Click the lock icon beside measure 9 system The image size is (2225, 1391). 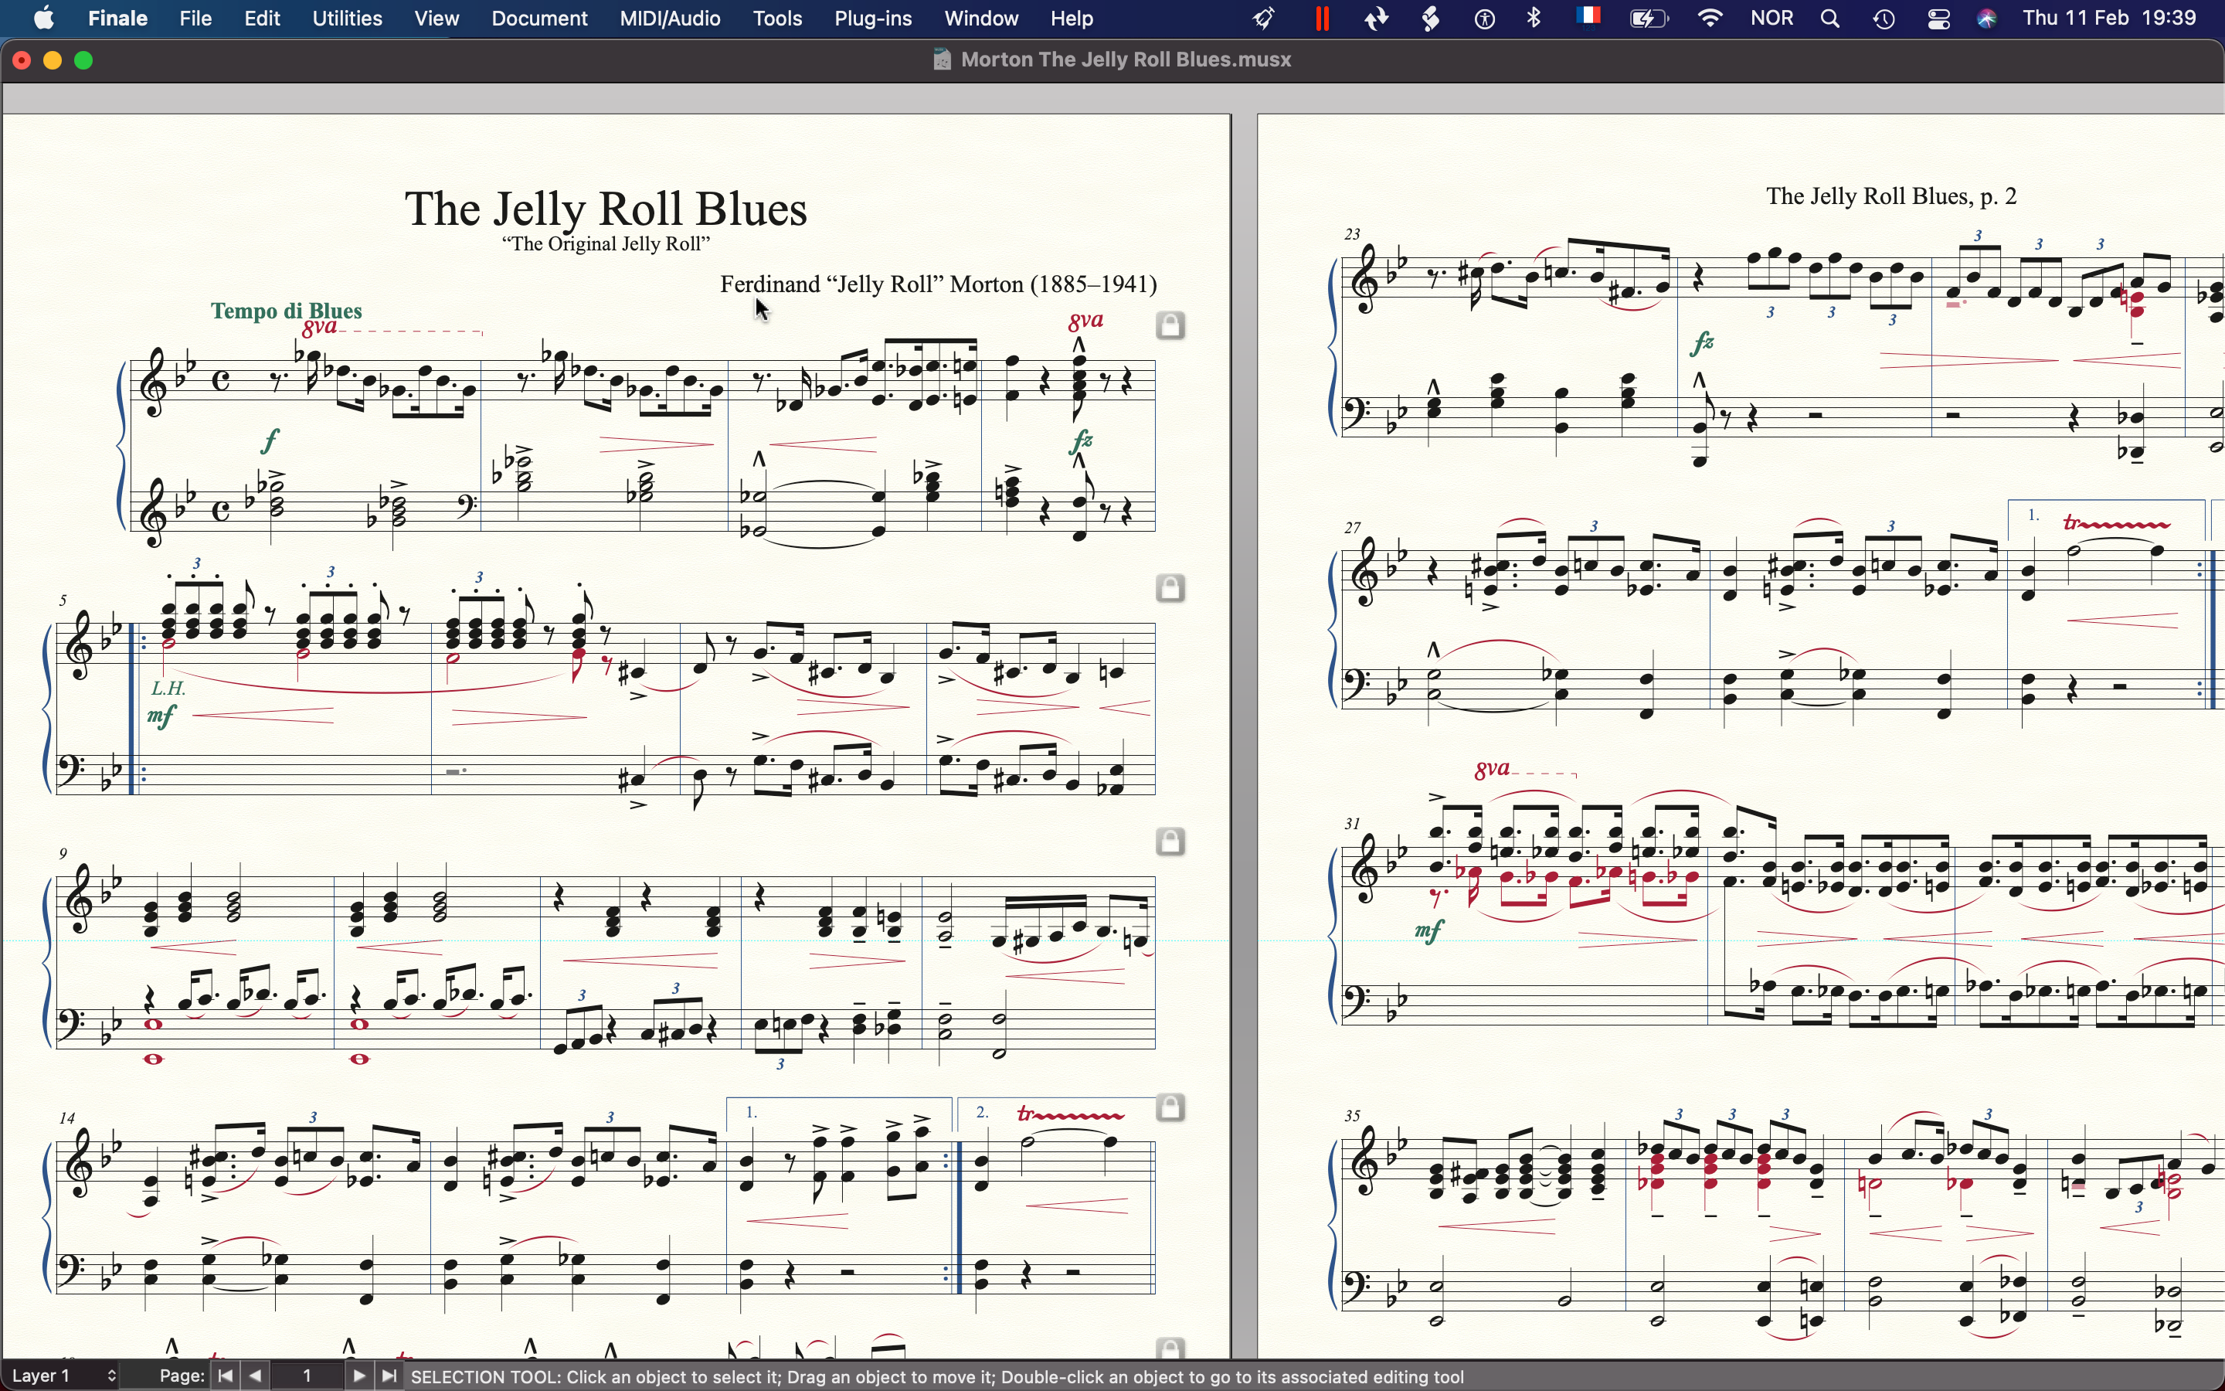click(x=1172, y=841)
